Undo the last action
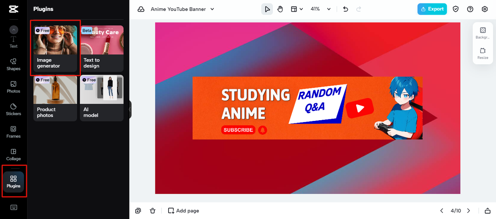496x219 pixels. point(346,9)
